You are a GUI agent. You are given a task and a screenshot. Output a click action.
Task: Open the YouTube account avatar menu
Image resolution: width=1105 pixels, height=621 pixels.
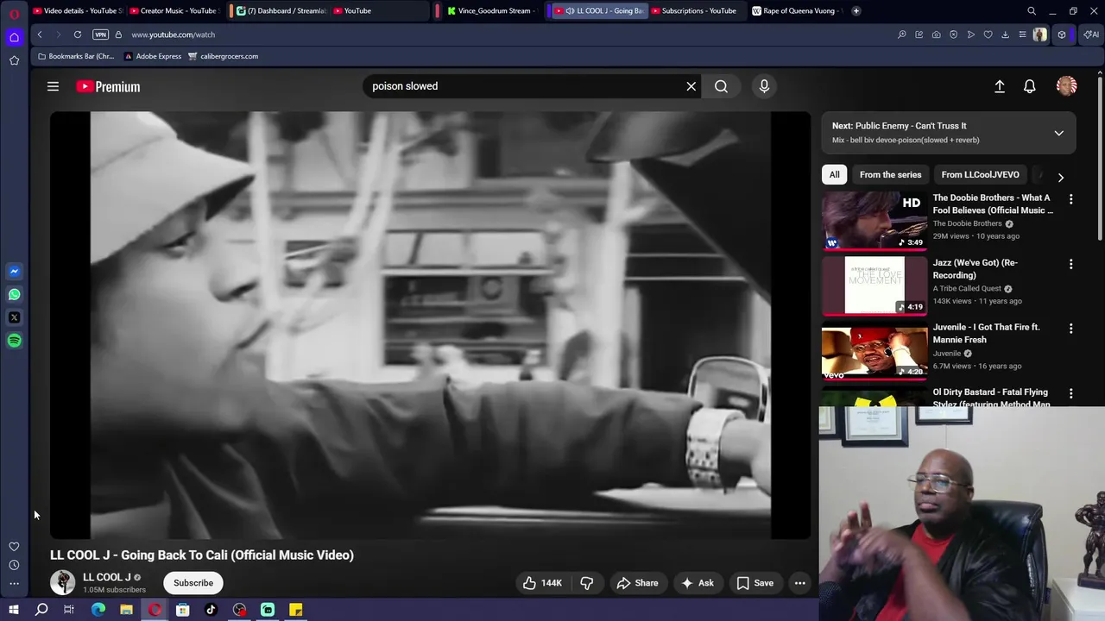click(1066, 86)
